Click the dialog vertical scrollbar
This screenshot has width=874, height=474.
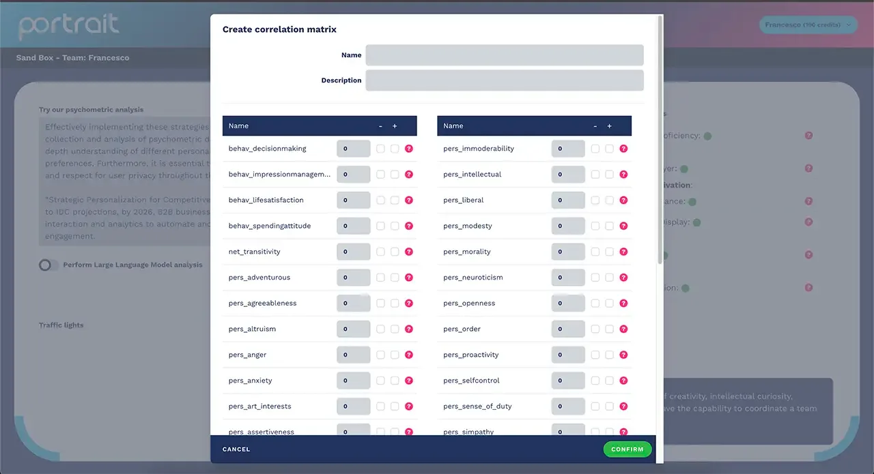pos(659,140)
